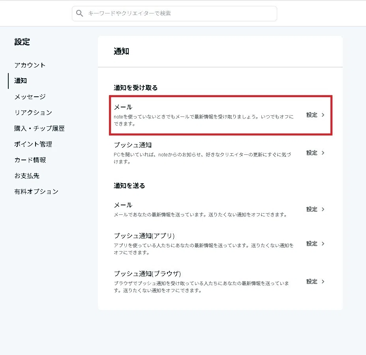The height and width of the screenshot is (355, 366).
Task: Click the search magnifier icon
Action: tap(80, 13)
